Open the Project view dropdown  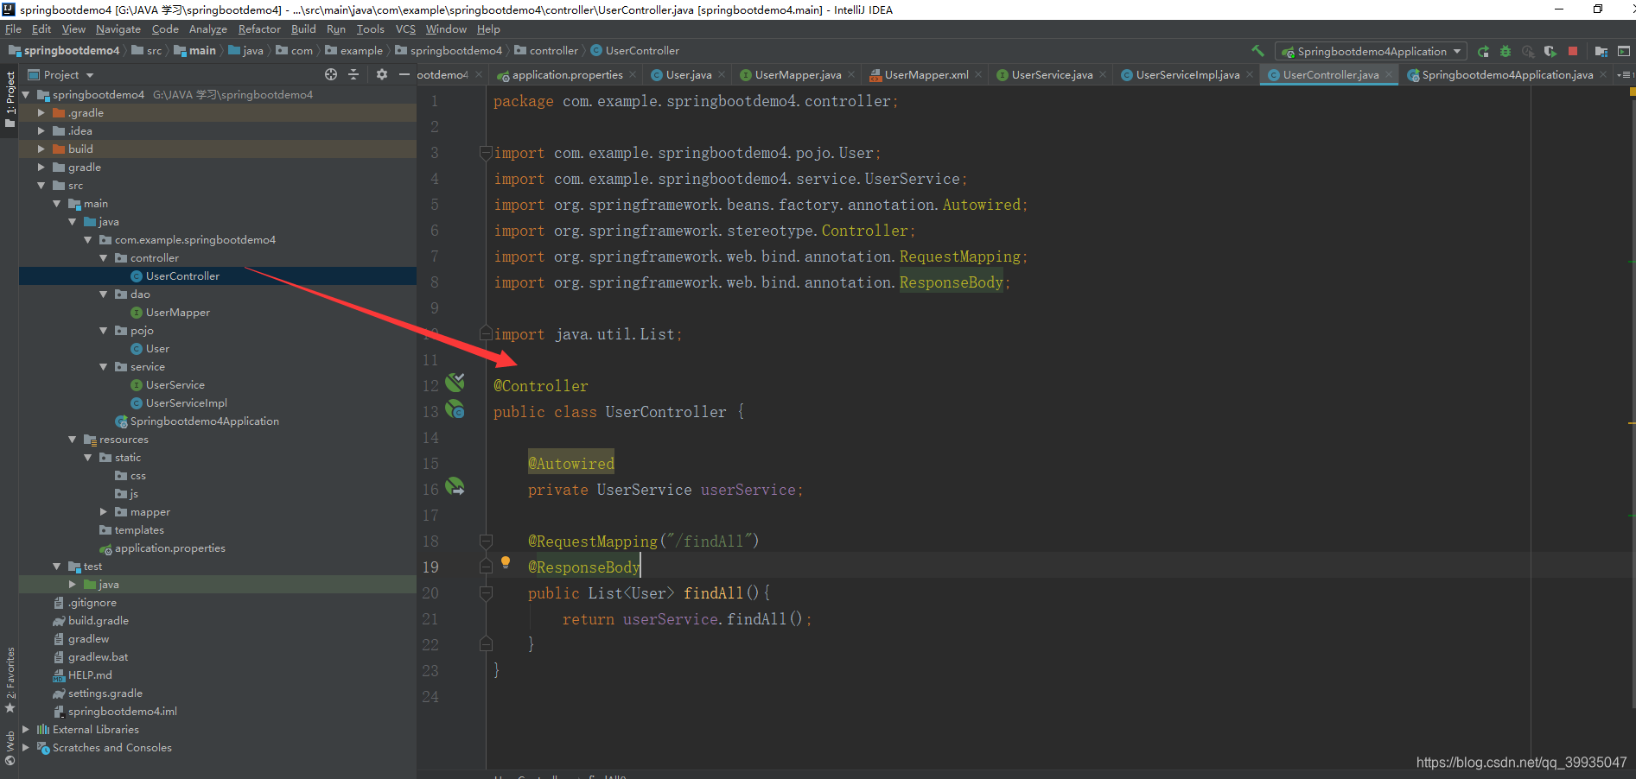pos(61,75)
